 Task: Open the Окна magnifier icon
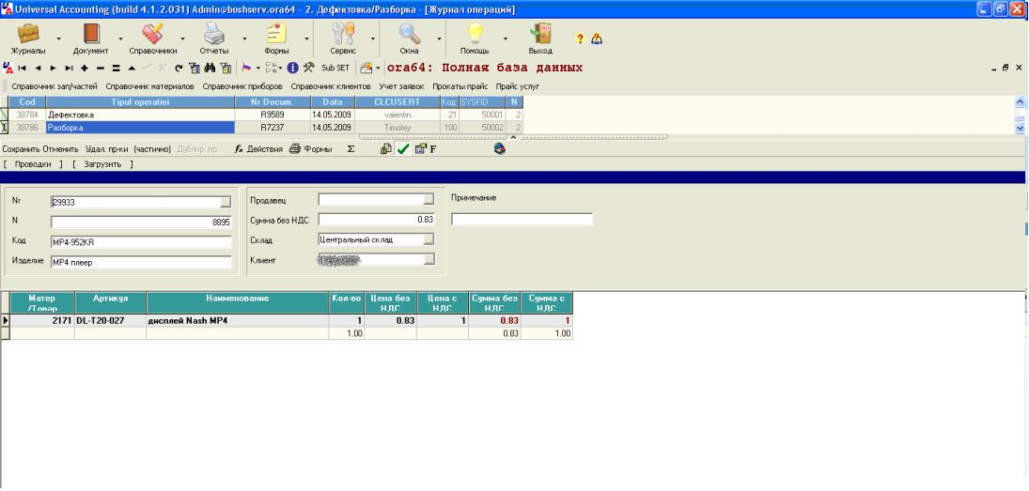(x=410, y=34)
